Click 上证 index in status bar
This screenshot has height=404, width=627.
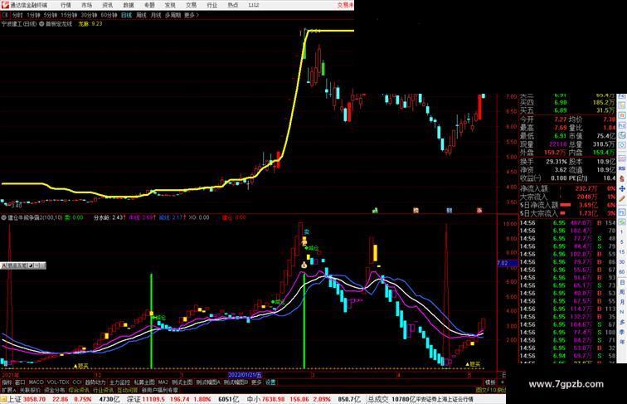pos(14,399)
